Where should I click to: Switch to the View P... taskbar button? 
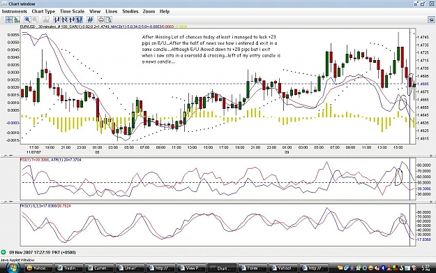click(191, 268)
